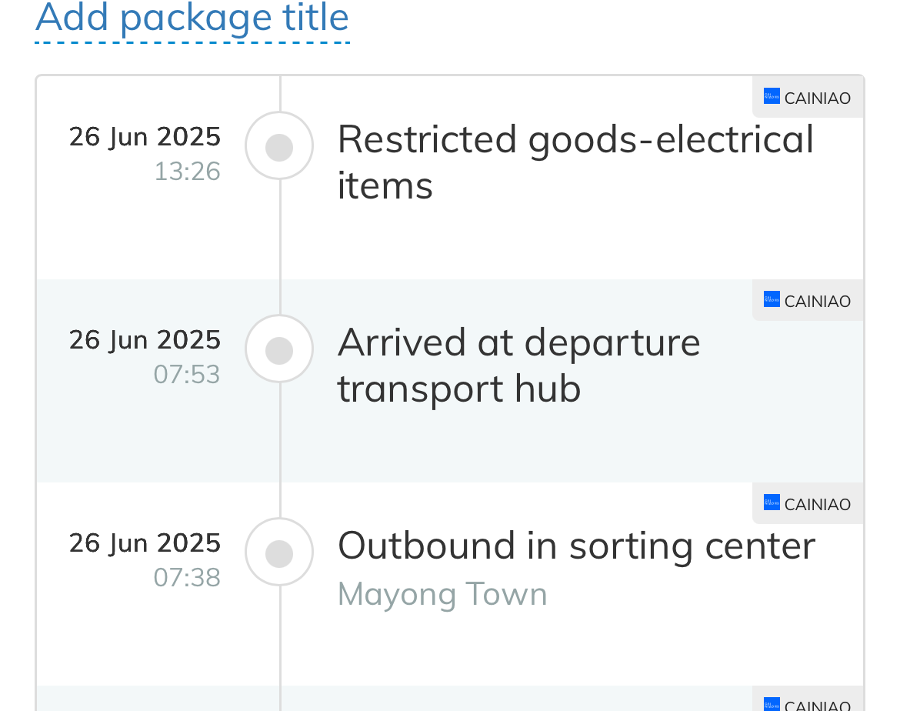Click the 13:26 timestamp
The height and width of the screenshot is (711, 900).
[x=187, y=171]
